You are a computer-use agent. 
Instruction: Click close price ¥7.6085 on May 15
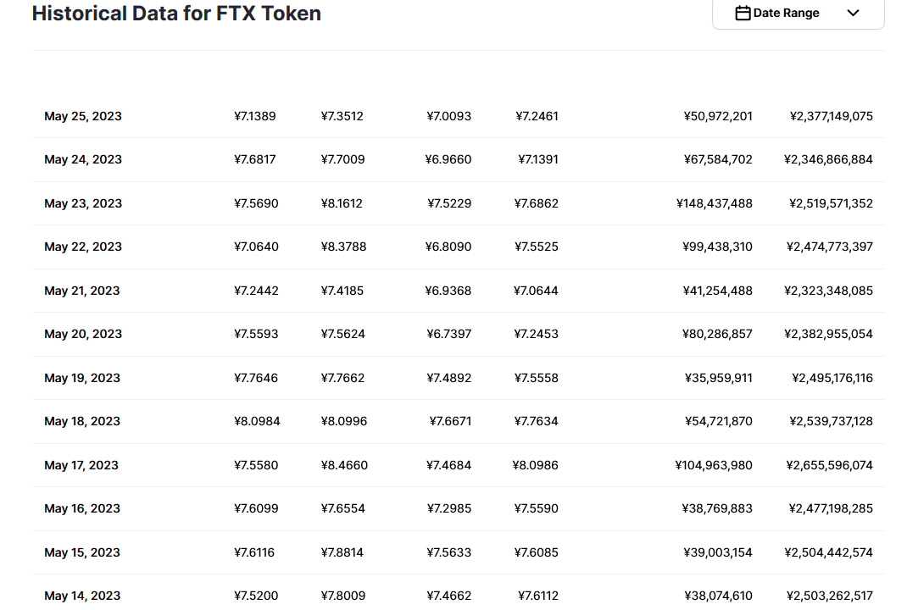point(537,552)
